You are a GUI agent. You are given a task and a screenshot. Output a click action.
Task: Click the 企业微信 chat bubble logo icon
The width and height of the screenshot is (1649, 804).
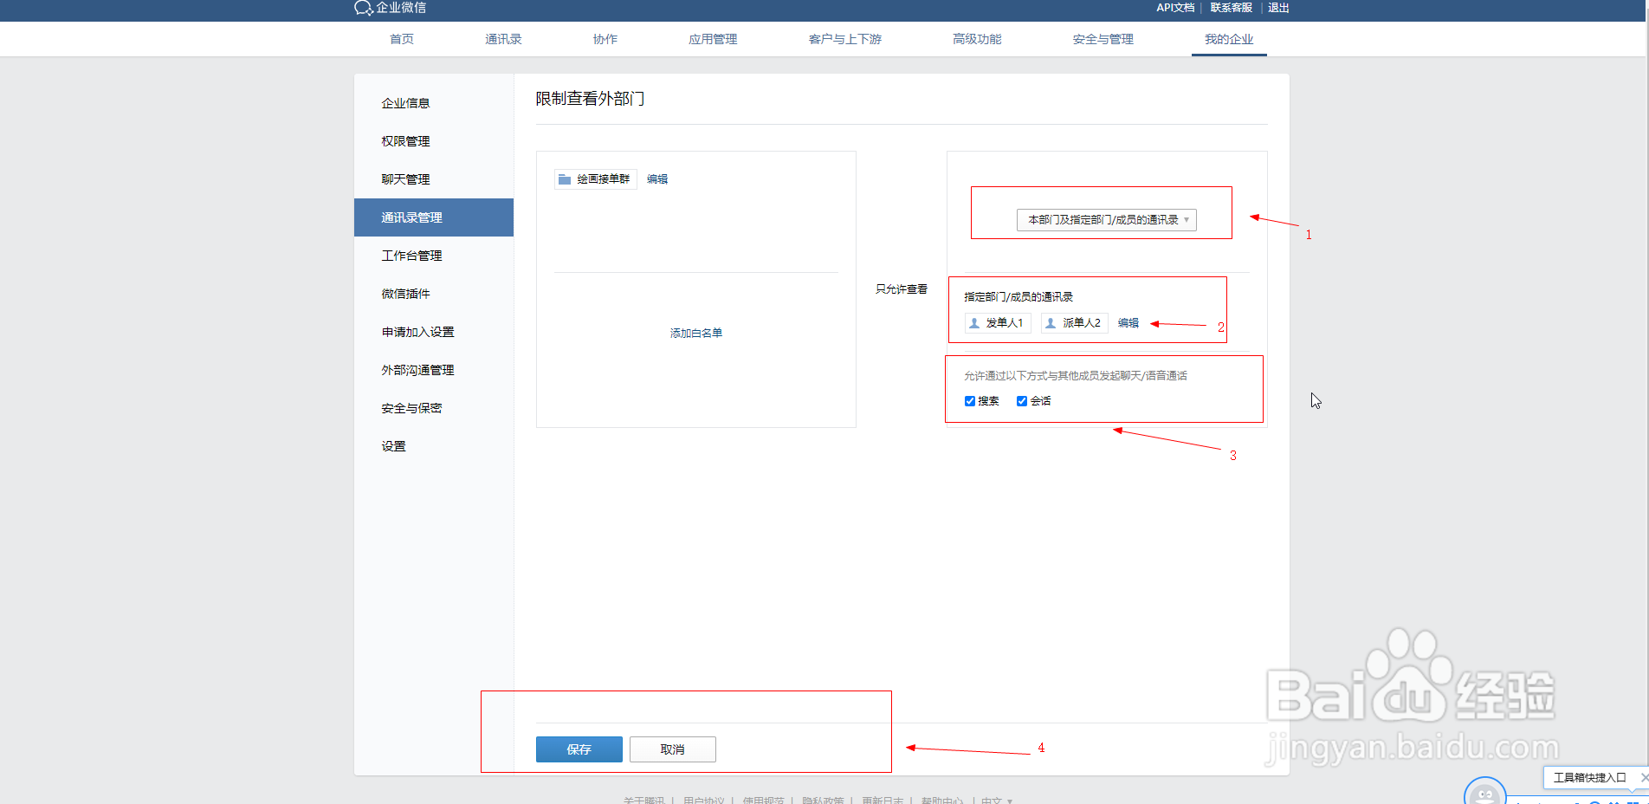tap(362, 8)
